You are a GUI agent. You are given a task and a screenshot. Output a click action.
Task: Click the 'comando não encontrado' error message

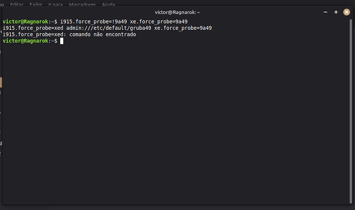click(102, 34)
